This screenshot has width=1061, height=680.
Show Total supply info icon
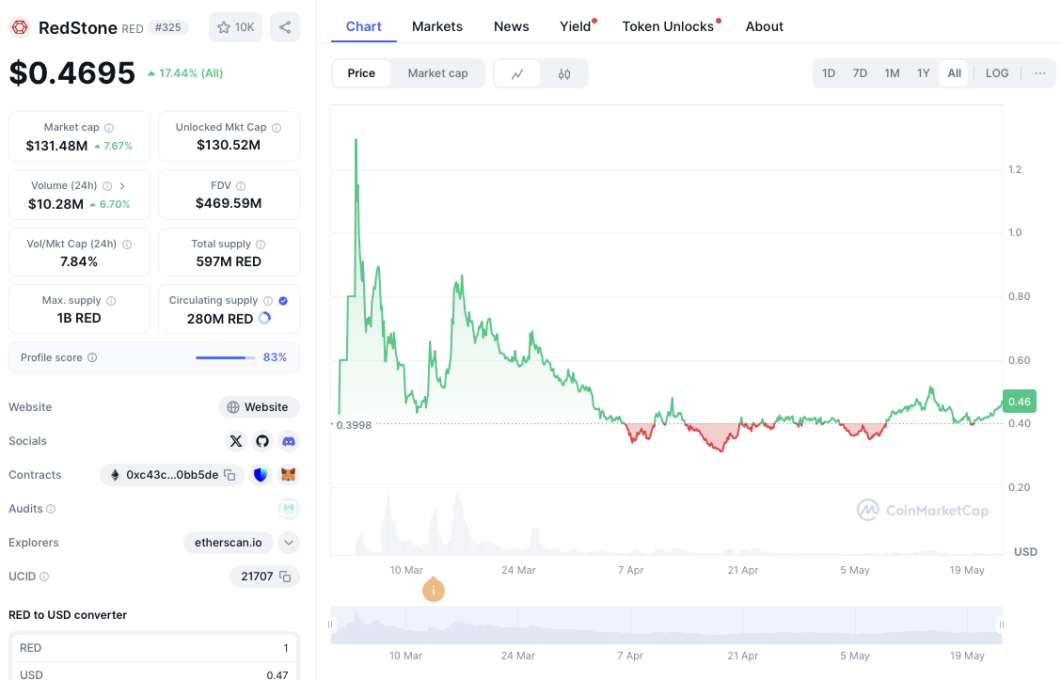tap(261, 245)
